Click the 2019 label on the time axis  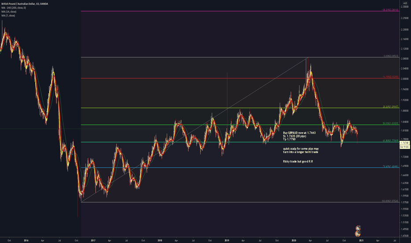tap(227, 240)
